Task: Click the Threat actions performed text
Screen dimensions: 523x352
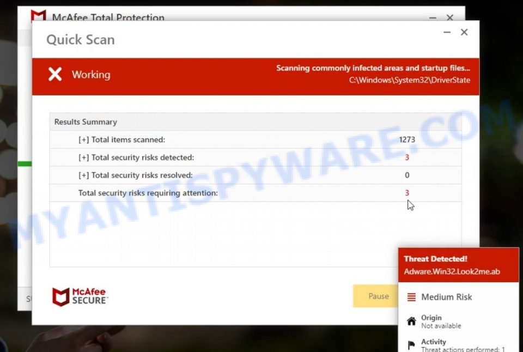Action: click(x=463, y=349)
